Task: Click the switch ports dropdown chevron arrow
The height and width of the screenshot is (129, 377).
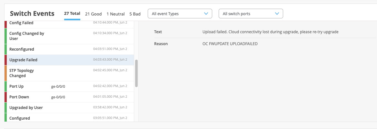Action: 277,14
